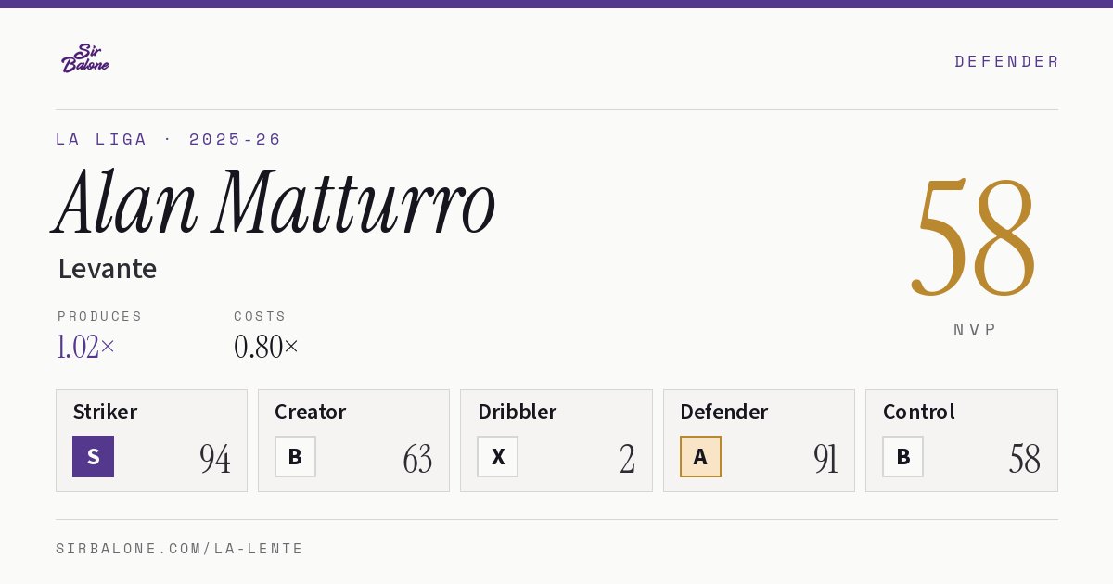This screenshot has height=584, width=1113.
Task: Click the S grade badge under Striker
Action: tap(93, 456)
